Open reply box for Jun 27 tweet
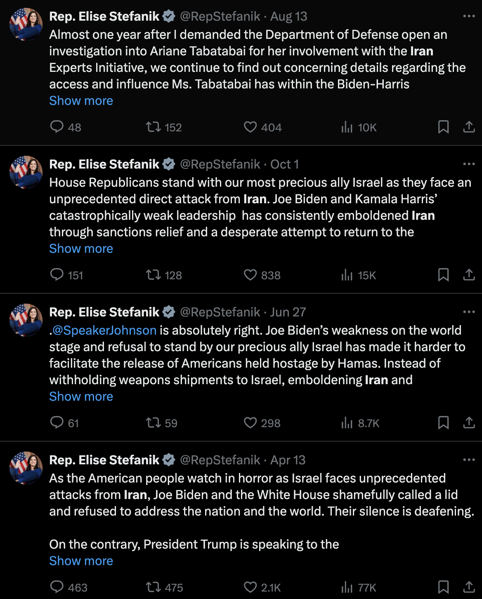Viewport: 482px width, 599px height. pos(57,422)
